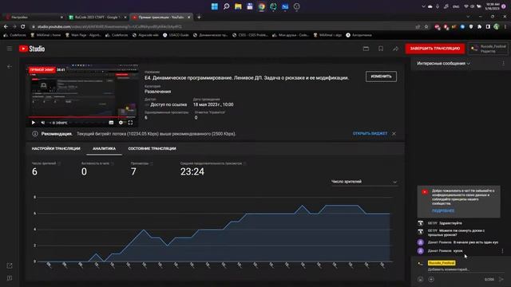511x287 pixels.
Task: Click the preview player red progress bar
Action: click(x=82, y=117)
